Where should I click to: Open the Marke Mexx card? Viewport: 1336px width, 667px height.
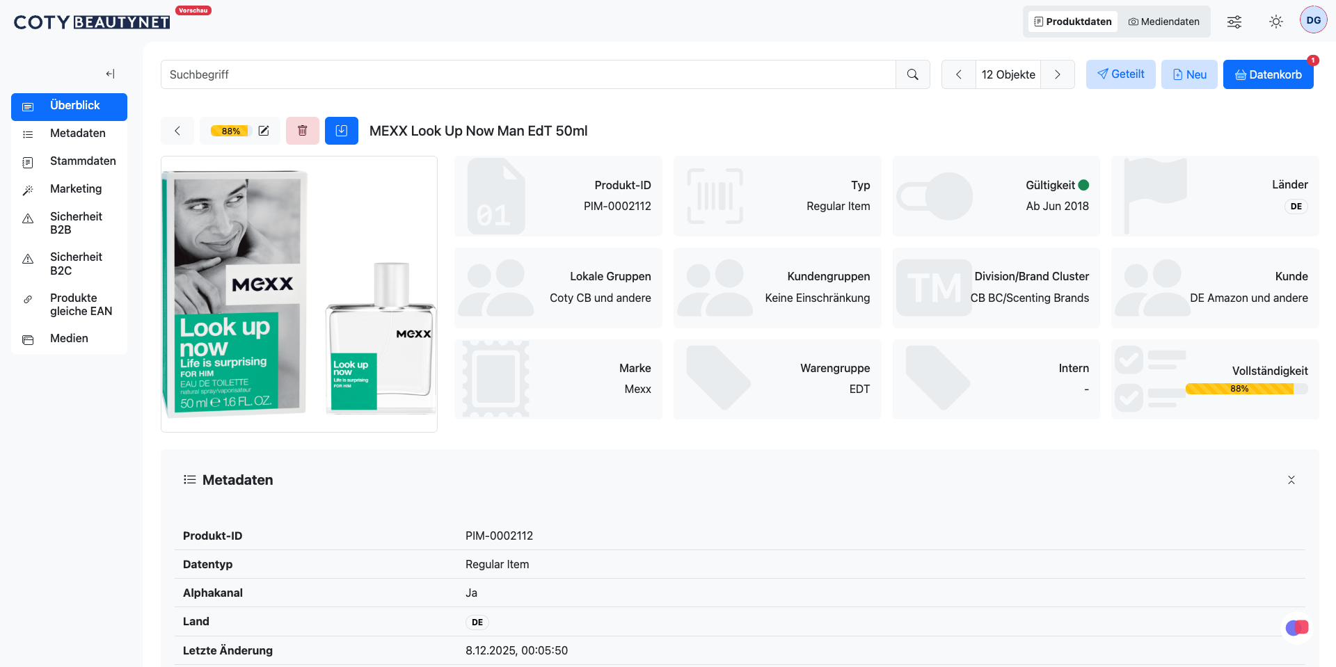pos(558,379)
